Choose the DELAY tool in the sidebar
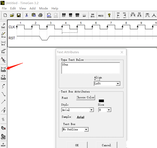The width and height of the screenshot is (157, 148). coord(3,145)
